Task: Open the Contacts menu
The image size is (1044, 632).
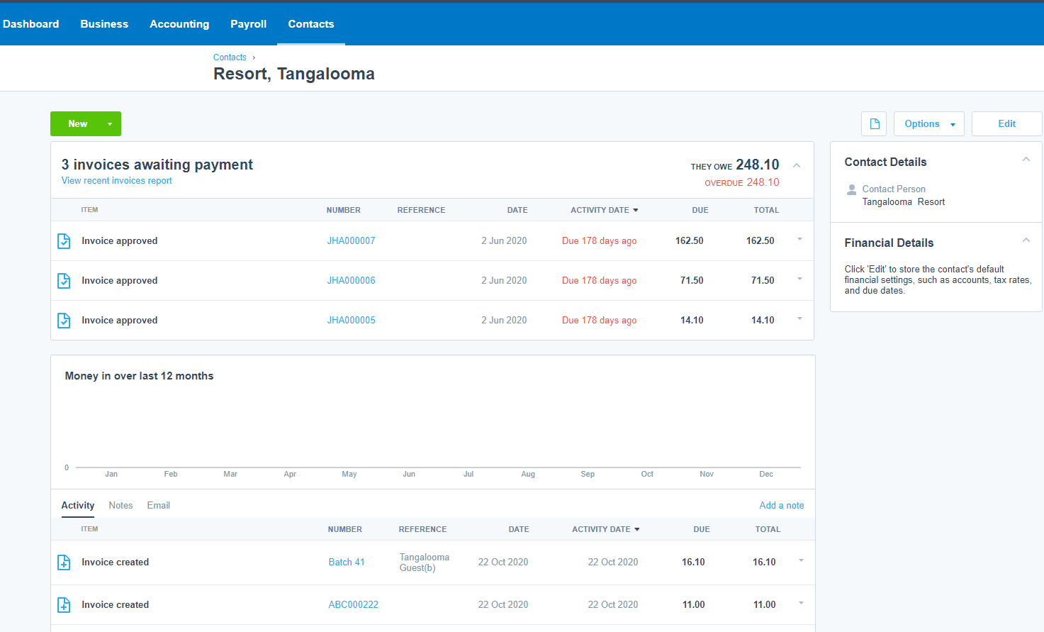Action: click(310, 24)
